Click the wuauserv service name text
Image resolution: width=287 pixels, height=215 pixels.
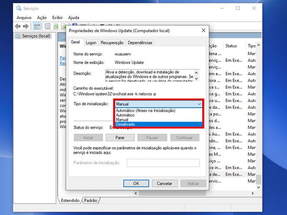[123, 54]
